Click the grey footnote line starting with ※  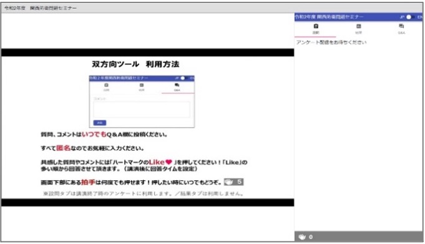pos(143,193)
